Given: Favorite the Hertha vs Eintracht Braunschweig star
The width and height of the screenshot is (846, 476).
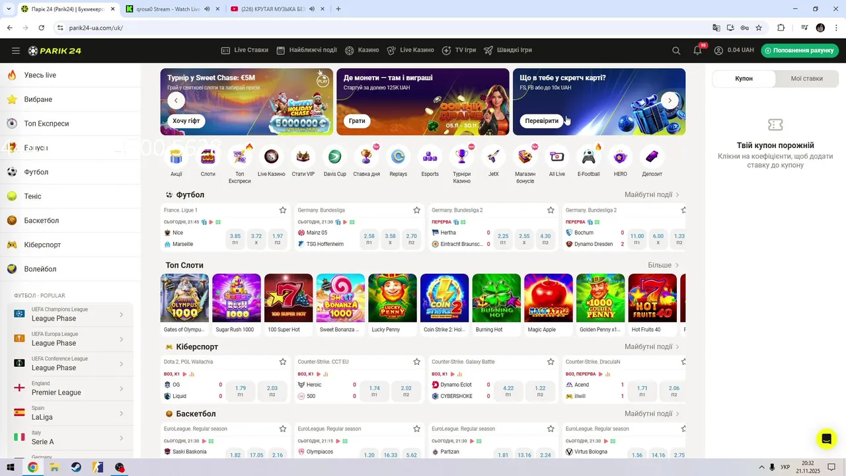Looking at the screenshot, I should 551,210.
